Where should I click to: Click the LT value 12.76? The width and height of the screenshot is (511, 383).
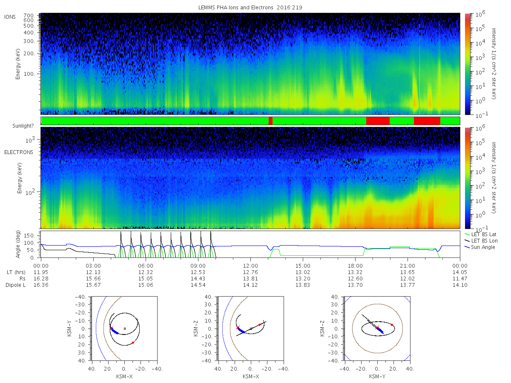pyautogui.click(x=250, y=272)
